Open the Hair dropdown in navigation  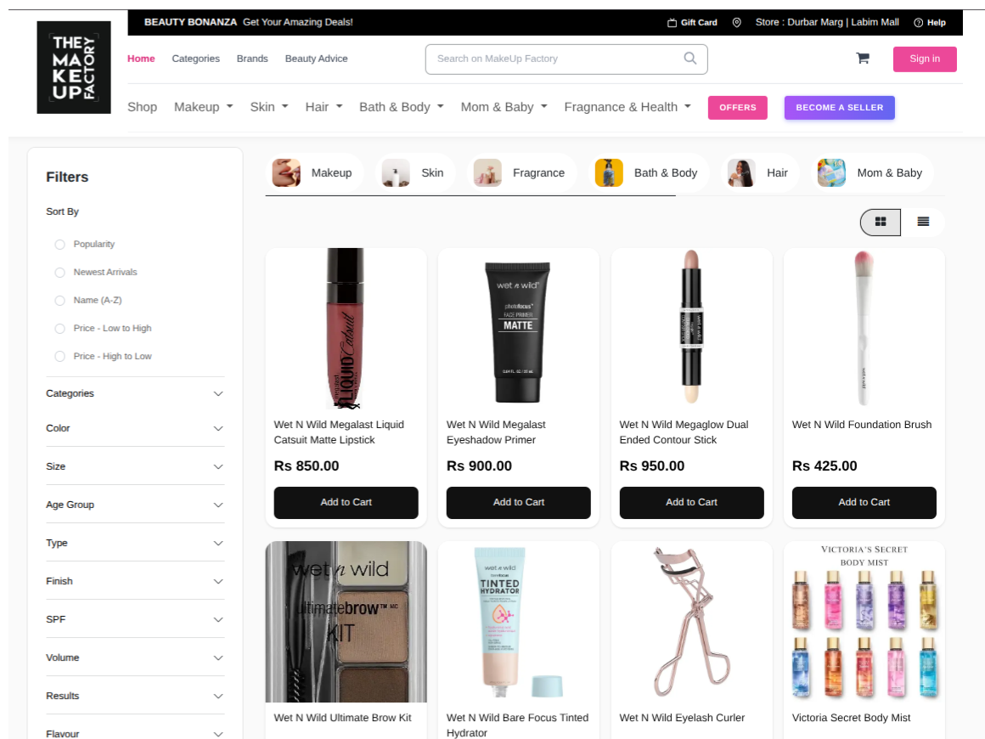pyautogui.click(x=324, y=108)
